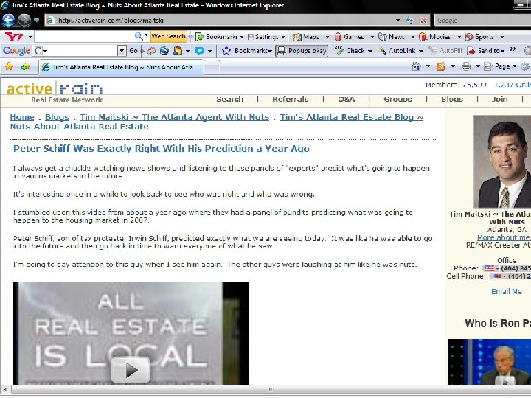531x398 pixels.
Task: Open the Search nav item
Action: [230, 99]
